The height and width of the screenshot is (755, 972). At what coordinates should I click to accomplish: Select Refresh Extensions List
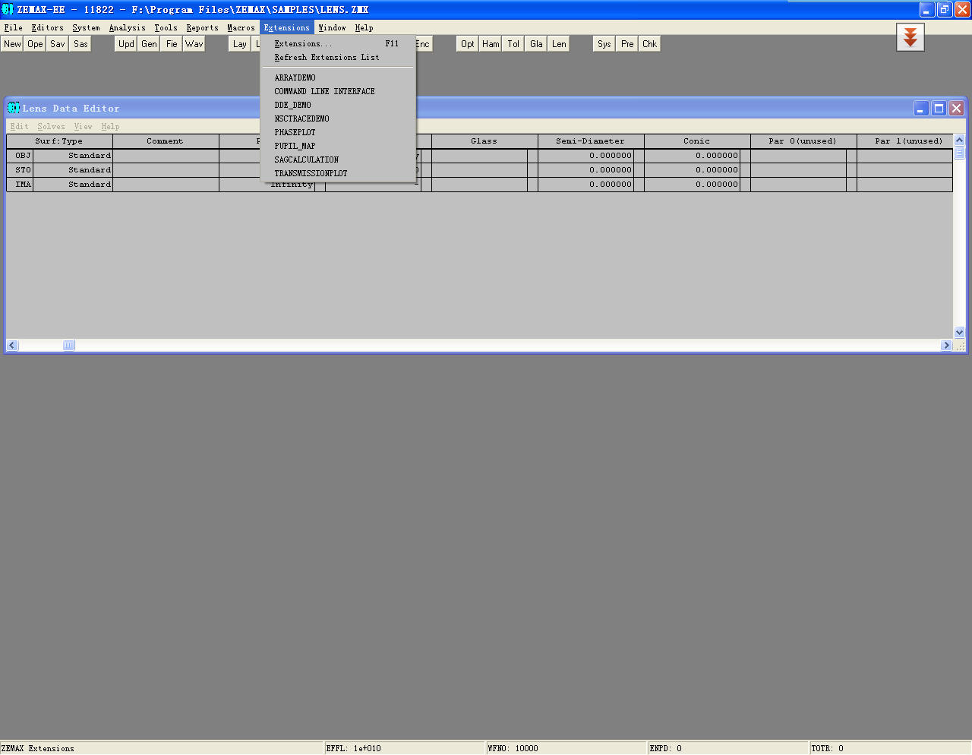click(337, 57)
